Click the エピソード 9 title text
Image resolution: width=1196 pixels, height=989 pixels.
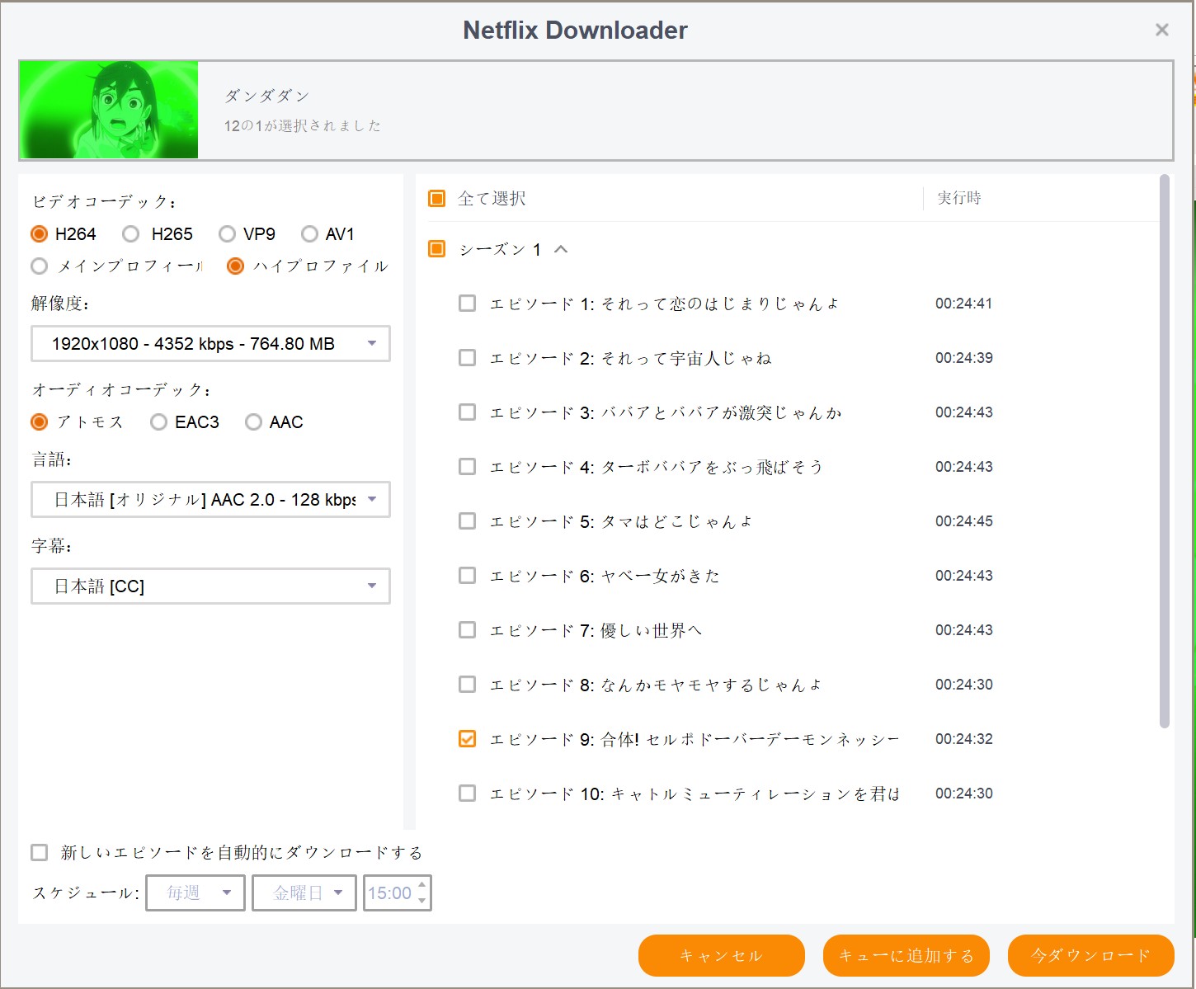tap(695, 740)
